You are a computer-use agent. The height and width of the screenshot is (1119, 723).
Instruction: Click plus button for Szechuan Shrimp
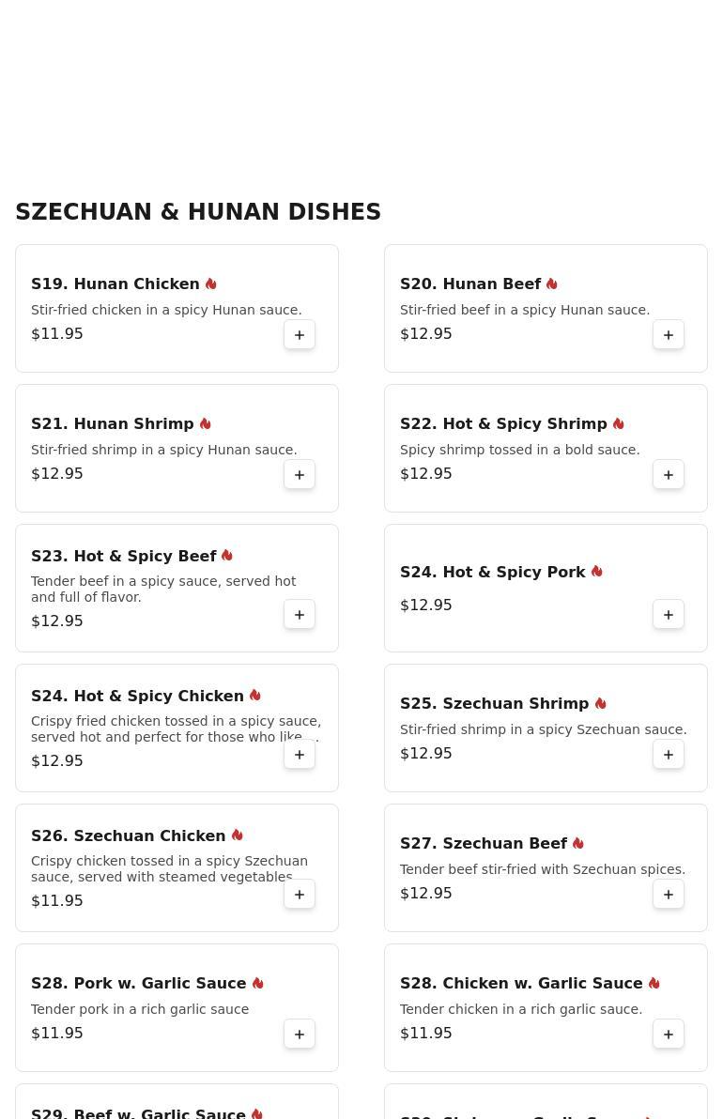tap(669, 755)
